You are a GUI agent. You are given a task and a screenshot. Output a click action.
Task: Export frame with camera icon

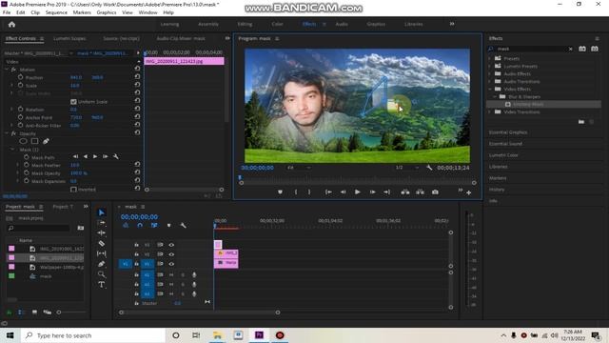(x=435, y=192)
